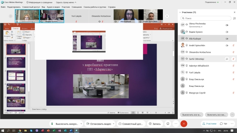Show next video thumbnails with right arrow
The width and height of the screenshot is (237, 133).
(x=167, y=16)
